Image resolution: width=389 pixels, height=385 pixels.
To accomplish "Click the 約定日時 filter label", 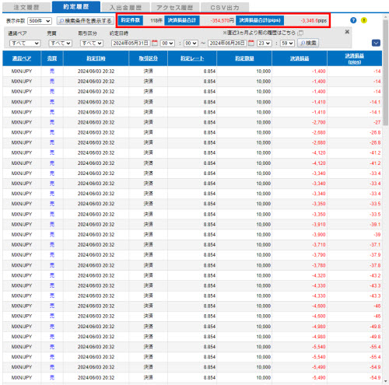I will tap(119, 33).
